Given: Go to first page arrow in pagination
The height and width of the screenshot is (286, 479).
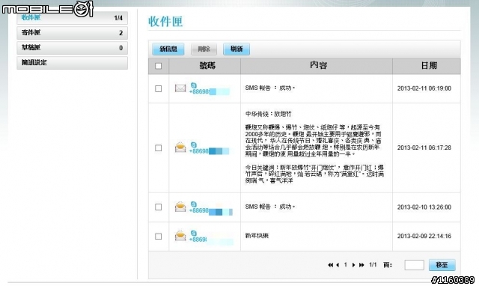Looking at the screenshot, I should 330,265.
